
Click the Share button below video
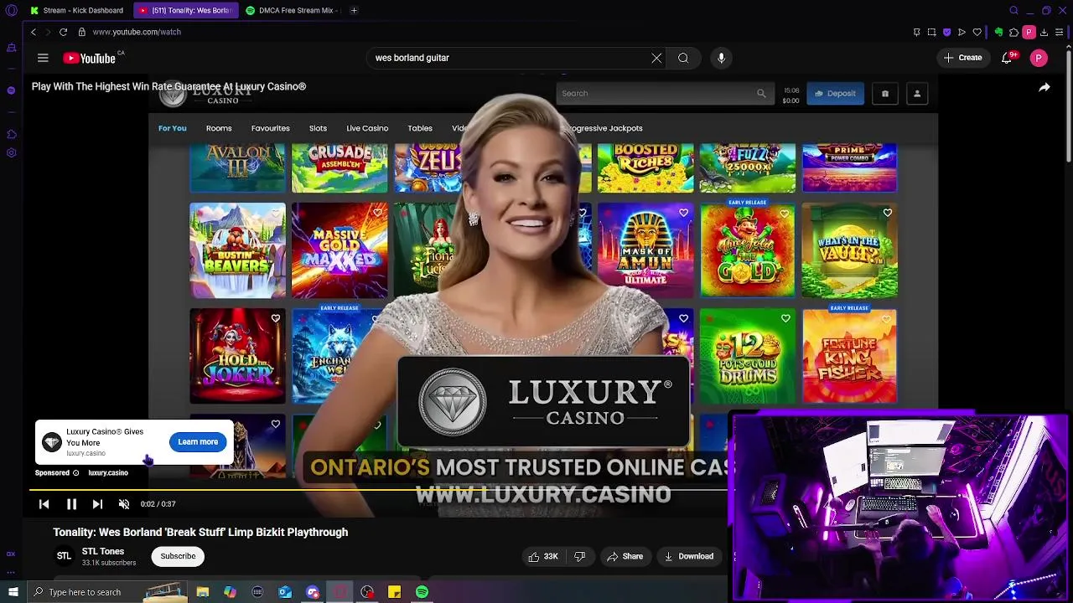pos(625,556)
